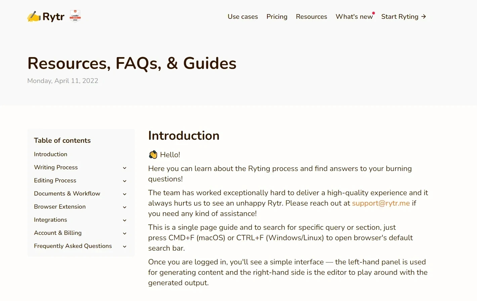The height and width of the screenshot is (301, 477).
Task: Open the Use cases menu
Action: 243,16
